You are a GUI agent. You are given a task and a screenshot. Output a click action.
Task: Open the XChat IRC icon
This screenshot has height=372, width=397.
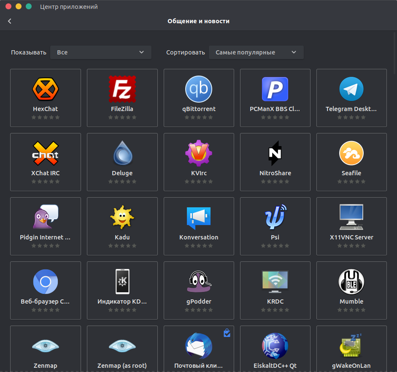[x=46, y=153]
